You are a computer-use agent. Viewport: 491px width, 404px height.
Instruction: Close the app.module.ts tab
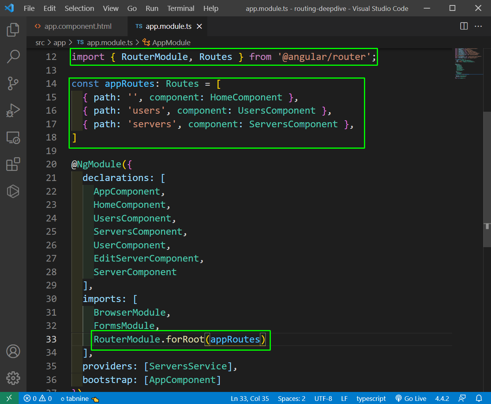pos(200,26)
